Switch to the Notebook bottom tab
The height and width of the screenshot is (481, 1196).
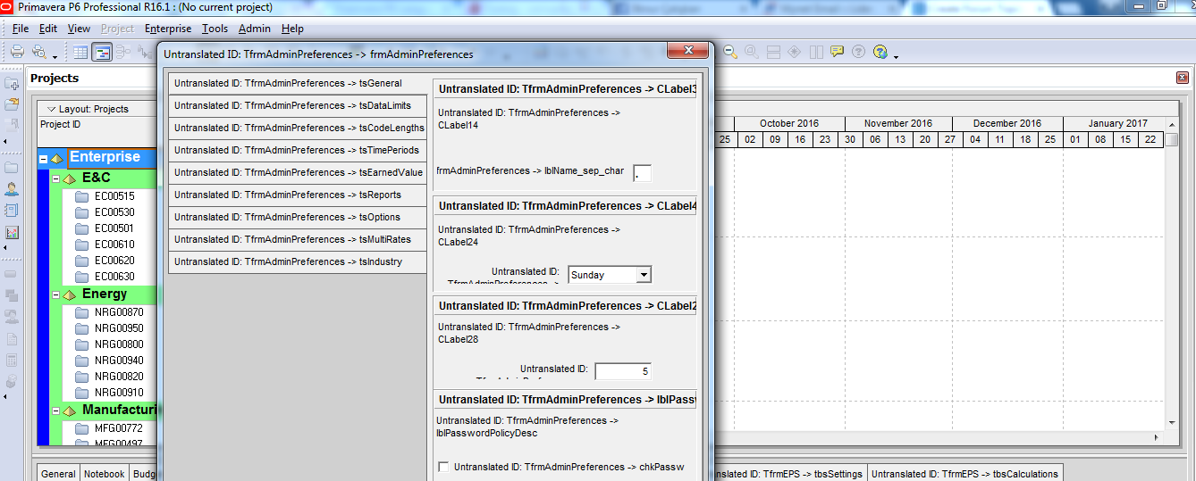pos(105,473)
